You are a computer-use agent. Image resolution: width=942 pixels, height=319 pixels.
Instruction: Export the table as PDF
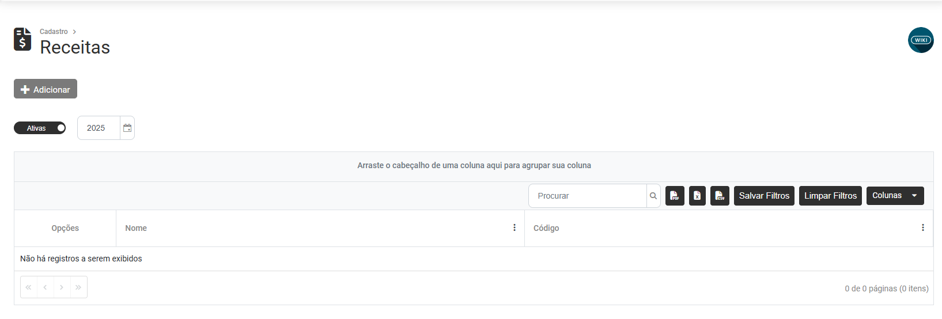click(675, 196)
